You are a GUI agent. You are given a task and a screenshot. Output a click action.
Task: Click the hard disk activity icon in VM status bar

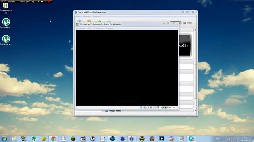point(141,107)
